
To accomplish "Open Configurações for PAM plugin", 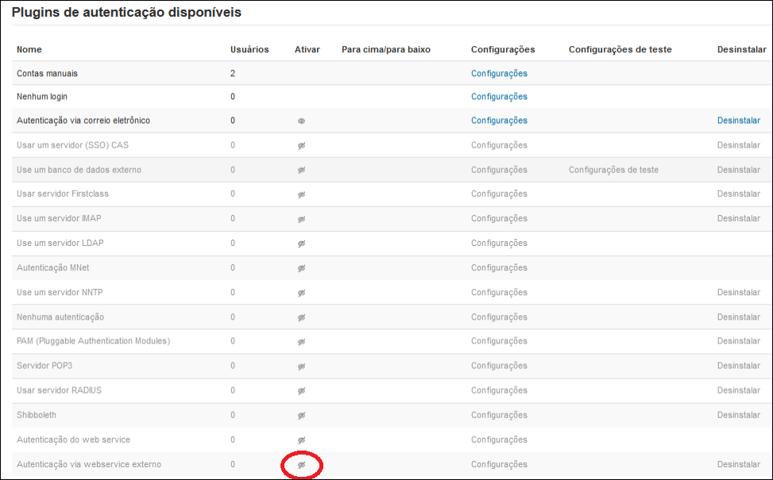I will point(499,340).
